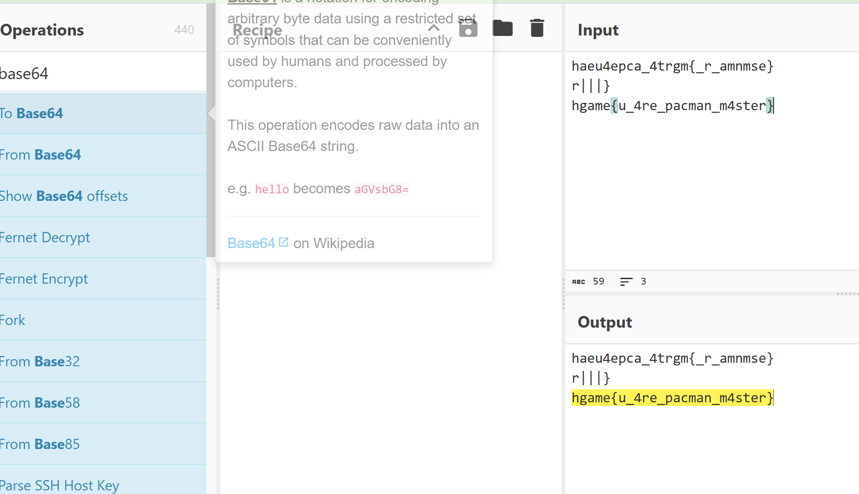This screenshot has height=494, width=859.
Task: Click the load recipe folder icon
Action: (x=503, y=28)
